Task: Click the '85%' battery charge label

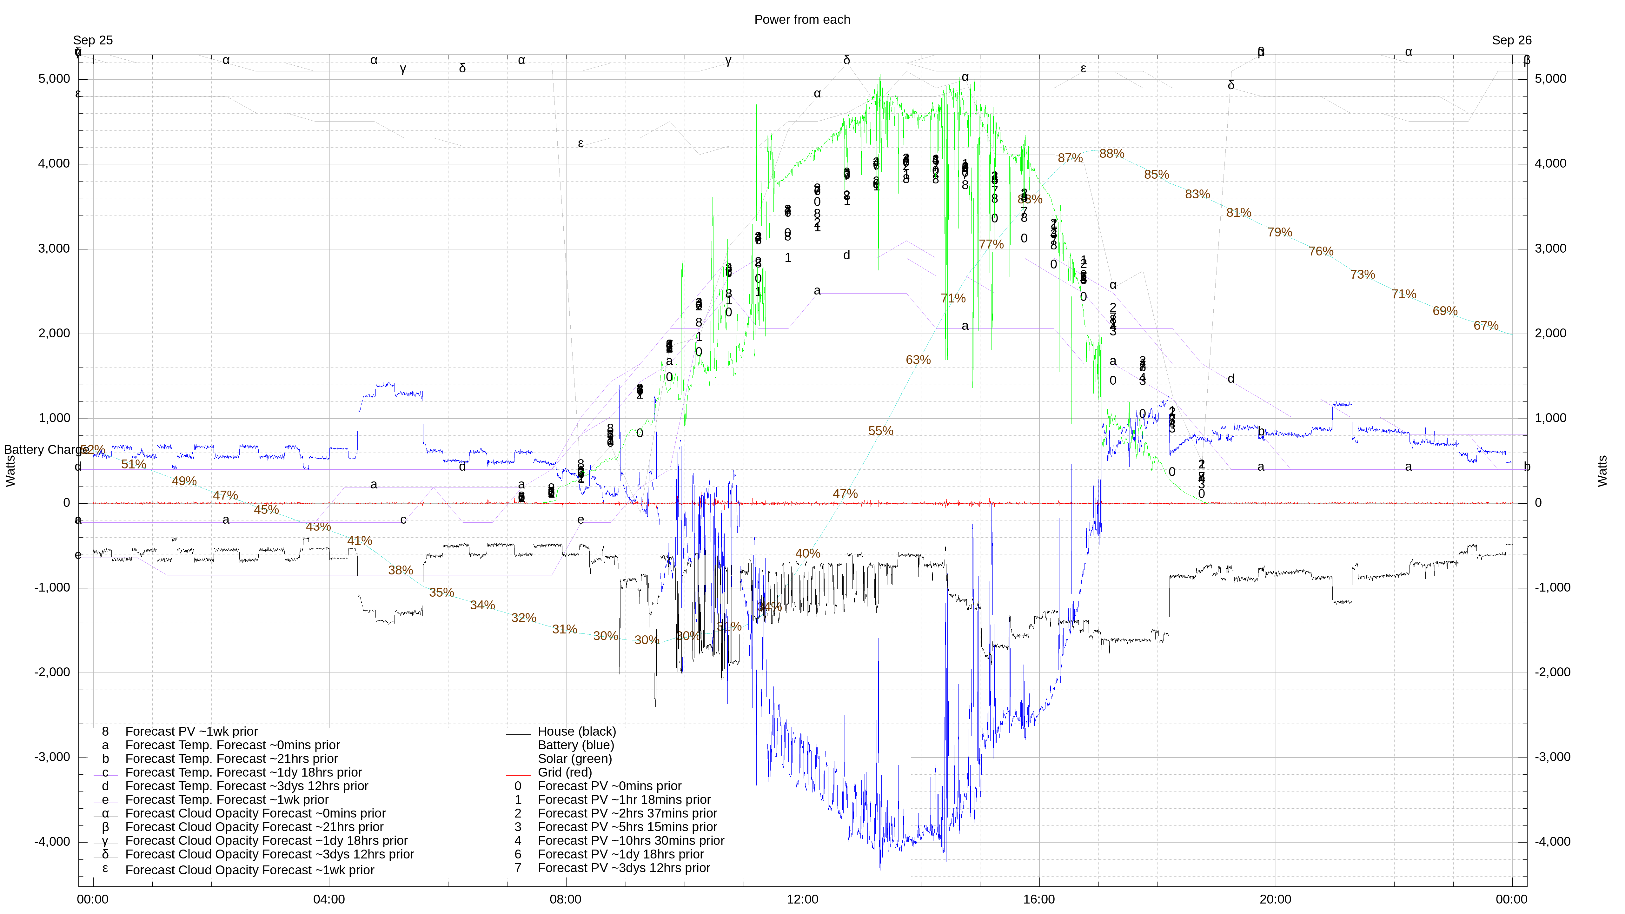Action: pos(1156,175)
